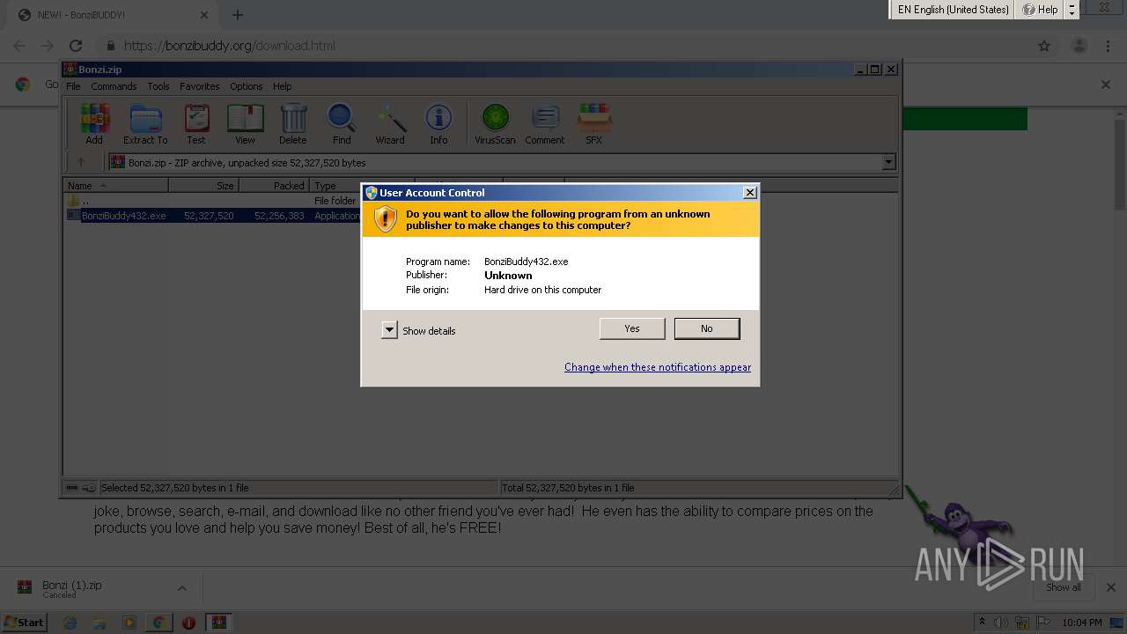Click the Chrome address bar URL

point(230,46)
